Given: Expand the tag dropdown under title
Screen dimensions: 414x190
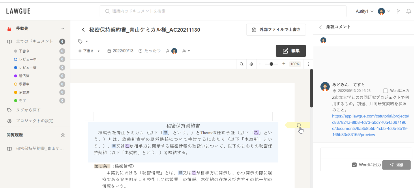Looking at the screenshot, I should 83,41.
